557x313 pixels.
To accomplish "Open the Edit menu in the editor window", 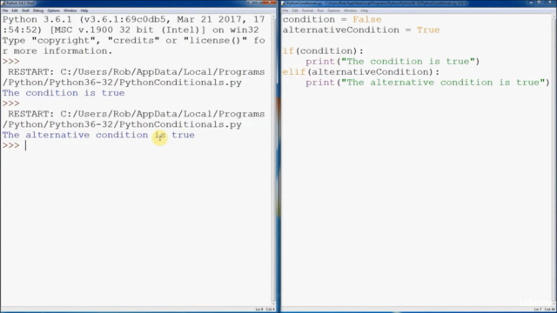I will [x=295, y=10].
